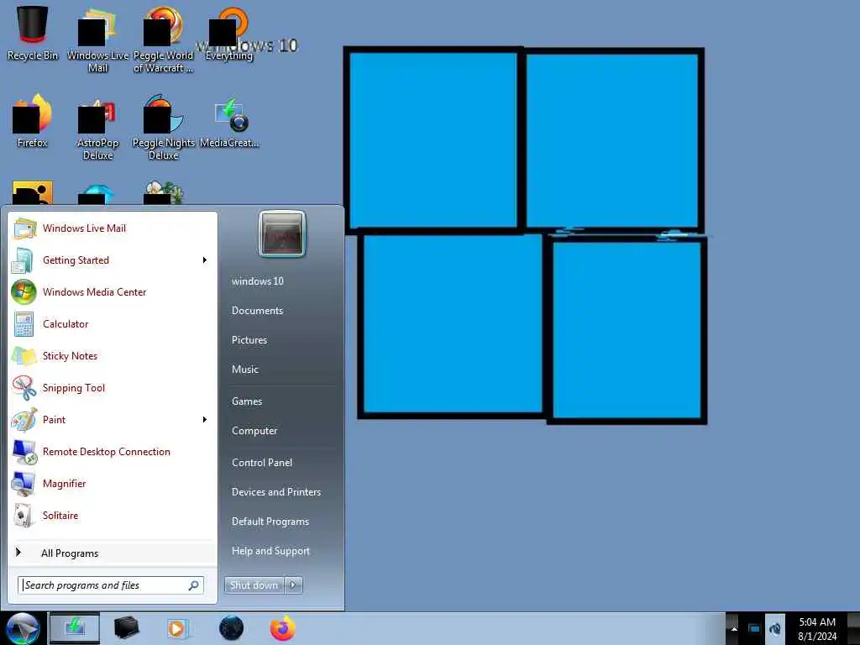Expand All Programs list
Image resolution: width=860 pixels, height=645 pixels.
click(113, 553)
